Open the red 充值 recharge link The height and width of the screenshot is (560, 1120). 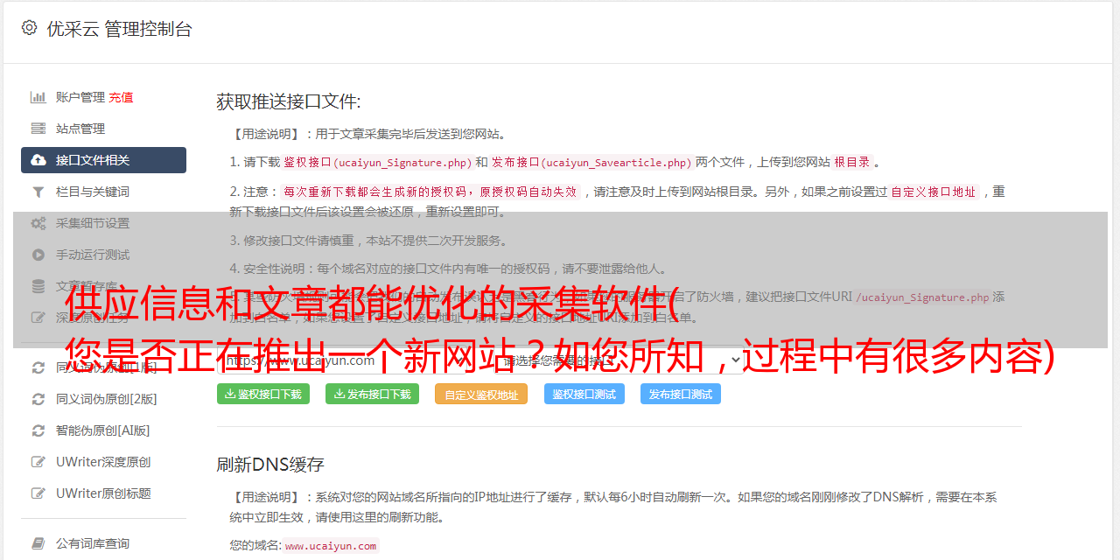[x=121, y=97]
